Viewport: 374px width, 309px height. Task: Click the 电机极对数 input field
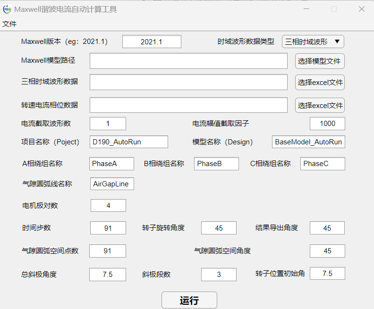click(108, 206)
